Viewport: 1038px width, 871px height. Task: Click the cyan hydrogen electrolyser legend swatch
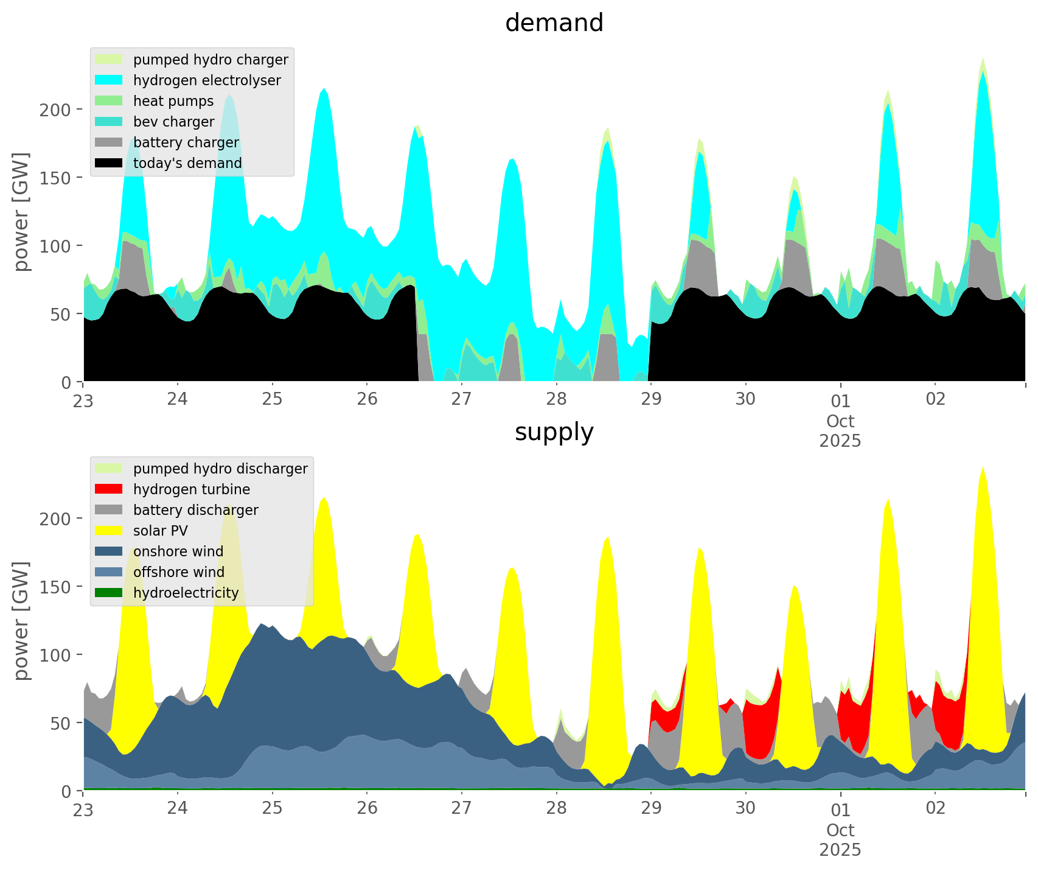click(110, 80)
